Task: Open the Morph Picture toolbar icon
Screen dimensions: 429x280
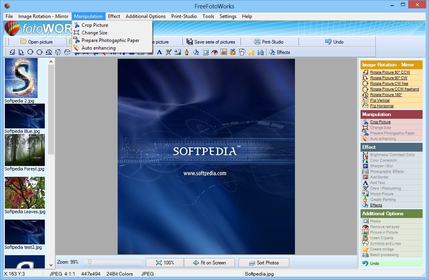Action: click(178, 52)
